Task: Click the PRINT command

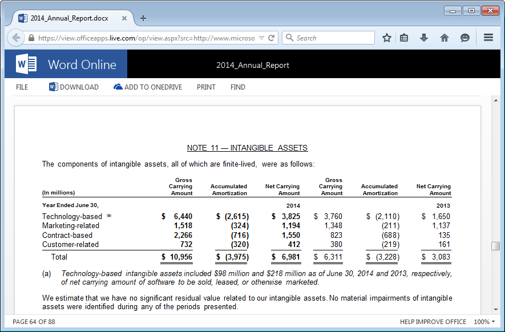Action: point(206,87)
